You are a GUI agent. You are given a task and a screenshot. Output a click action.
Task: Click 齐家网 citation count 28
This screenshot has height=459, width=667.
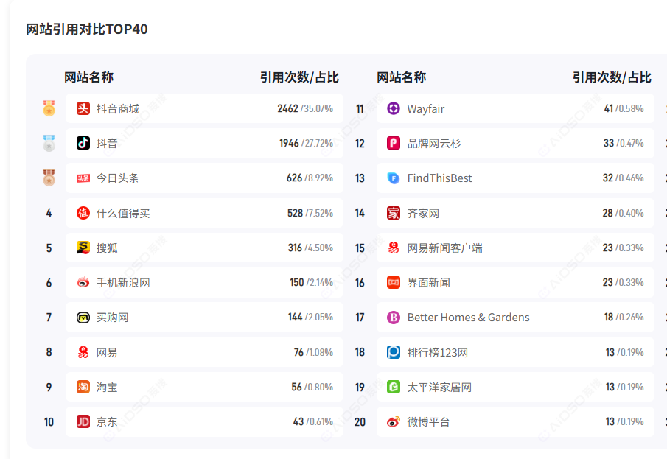(x=607, y=213)
